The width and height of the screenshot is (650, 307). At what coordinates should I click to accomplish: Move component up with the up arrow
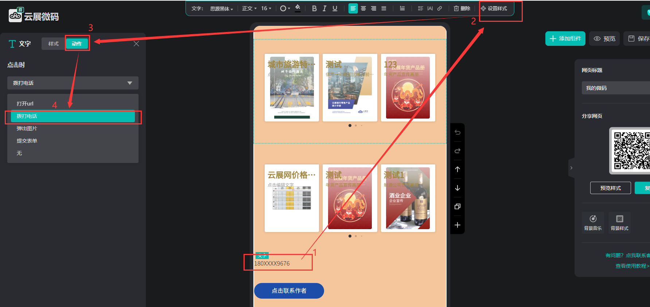click(458, 169)
